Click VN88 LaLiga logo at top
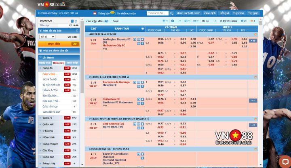The image size is (291, 168). [51, 4]
